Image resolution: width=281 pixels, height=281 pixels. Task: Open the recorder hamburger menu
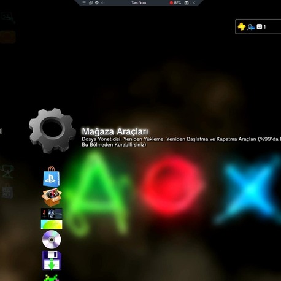pos(84,3)
